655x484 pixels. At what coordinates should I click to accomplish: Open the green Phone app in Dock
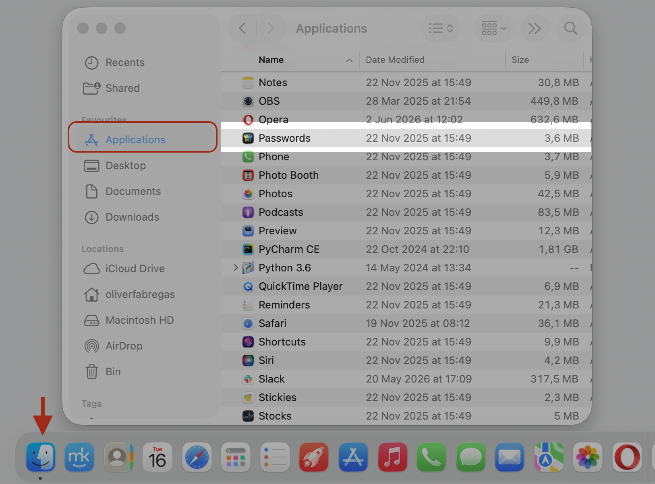(x=431, y=457)
